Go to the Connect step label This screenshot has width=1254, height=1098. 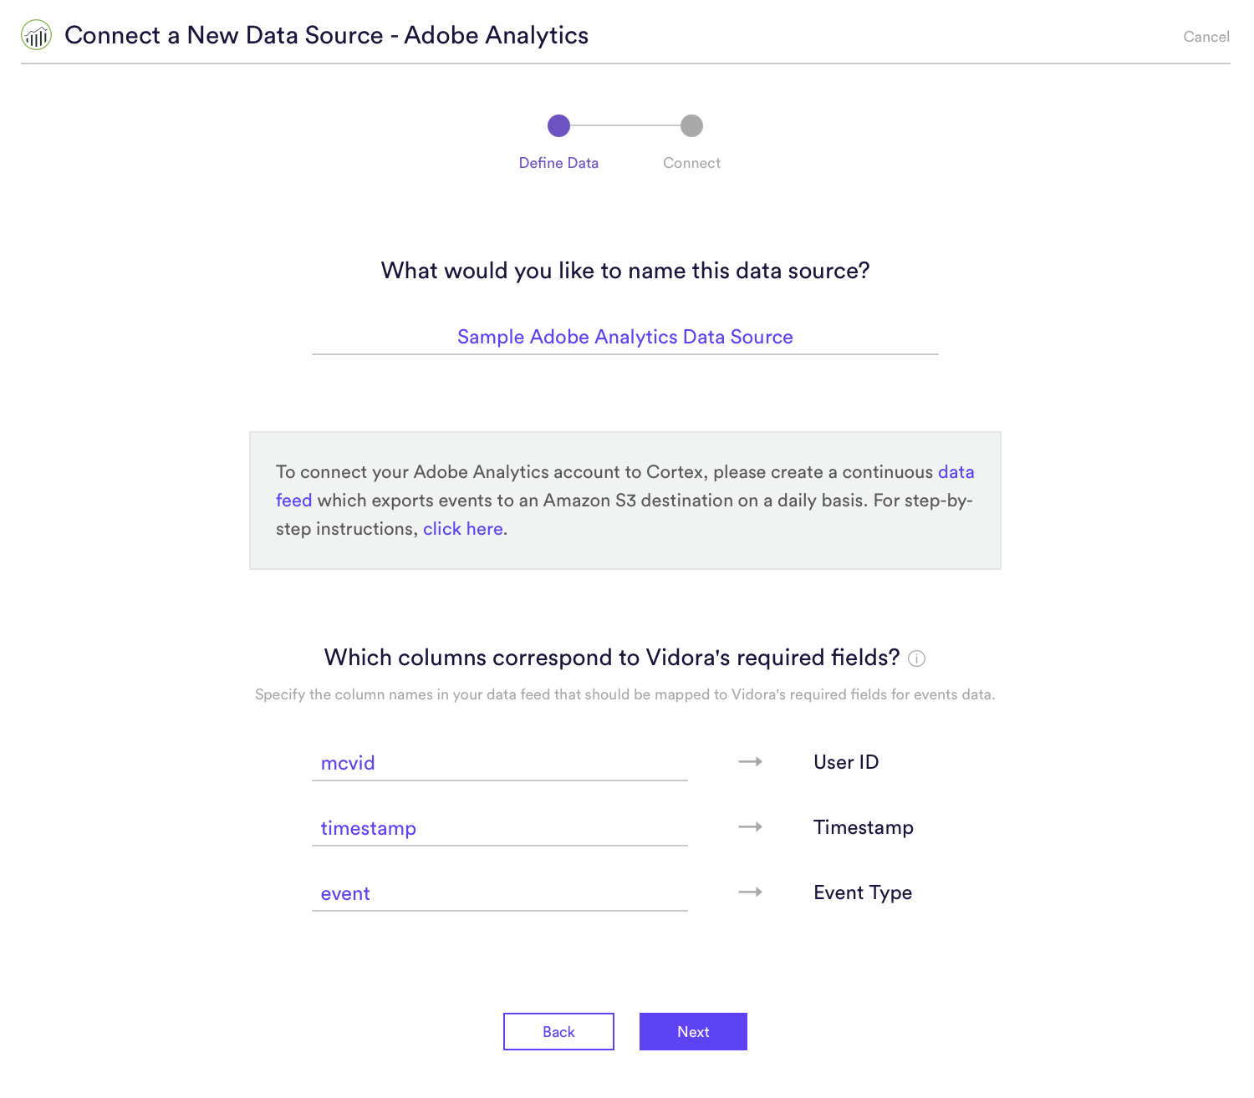[691, 163]
